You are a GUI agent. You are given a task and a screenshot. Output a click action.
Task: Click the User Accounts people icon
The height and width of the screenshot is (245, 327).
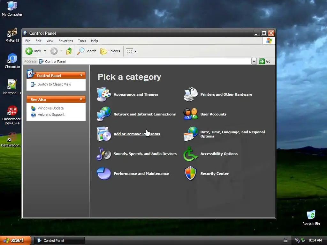(191, 114)
